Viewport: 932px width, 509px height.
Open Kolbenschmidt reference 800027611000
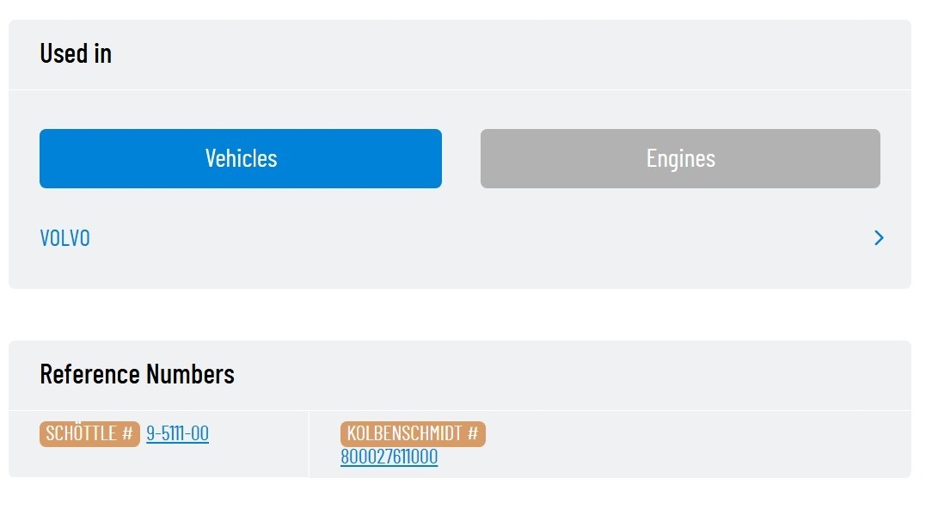[389, 457]
